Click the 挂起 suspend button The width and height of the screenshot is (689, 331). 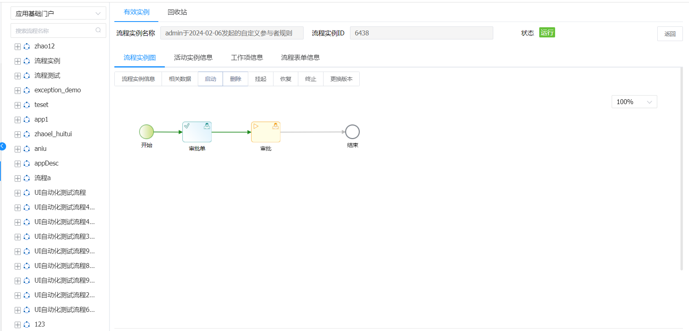(260, 79)
